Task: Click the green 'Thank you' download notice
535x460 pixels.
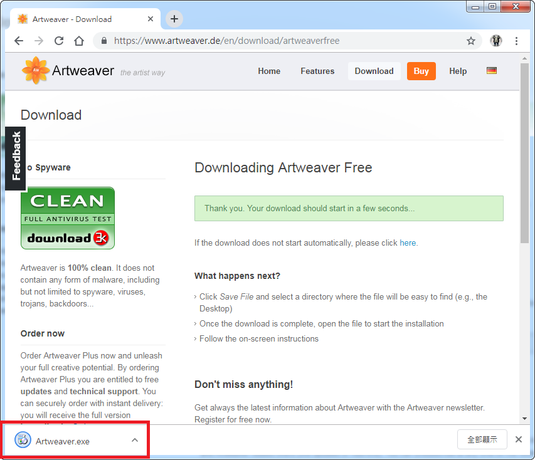Action: [x=349, y=208]
